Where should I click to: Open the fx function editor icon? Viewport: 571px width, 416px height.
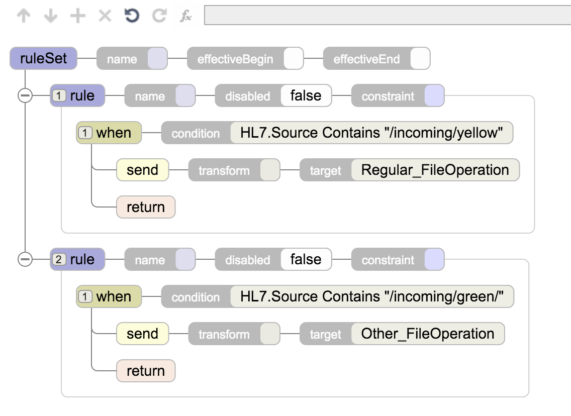click(186, 16)
